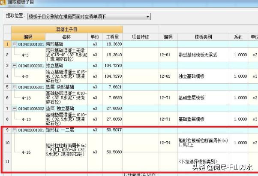
Task: Click the quantity value 18.3639
Action: click(114, 44)
